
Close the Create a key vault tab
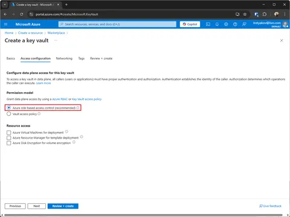coord(58,4)
